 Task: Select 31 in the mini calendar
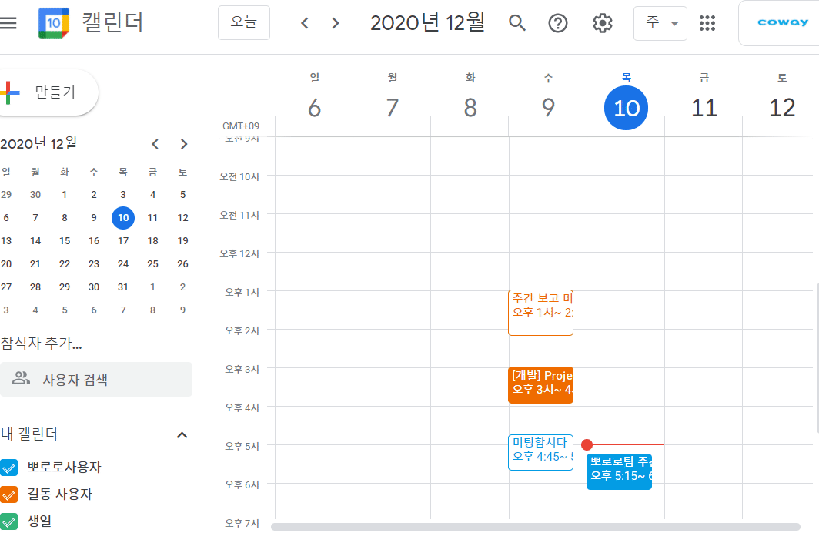(122, 287)
